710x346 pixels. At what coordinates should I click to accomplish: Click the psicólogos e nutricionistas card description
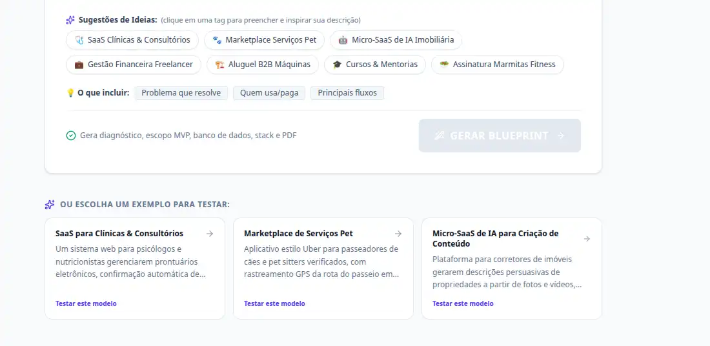(131, 262)
